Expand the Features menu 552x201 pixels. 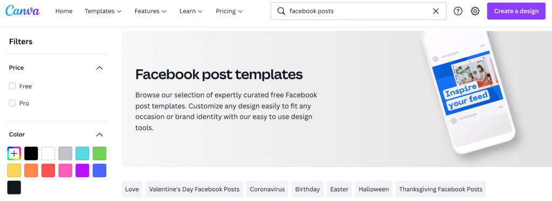click(151, 11)
